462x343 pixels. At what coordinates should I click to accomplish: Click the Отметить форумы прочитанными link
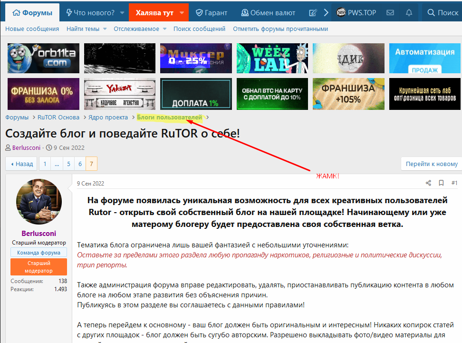[x=280, y=29]
